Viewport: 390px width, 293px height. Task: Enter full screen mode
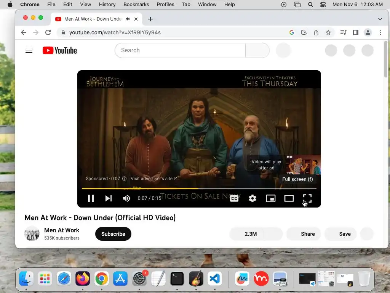pos(307,198)
